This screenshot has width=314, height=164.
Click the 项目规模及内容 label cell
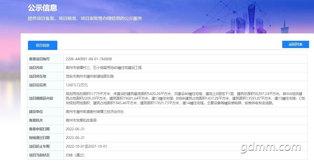pos(45,98)
